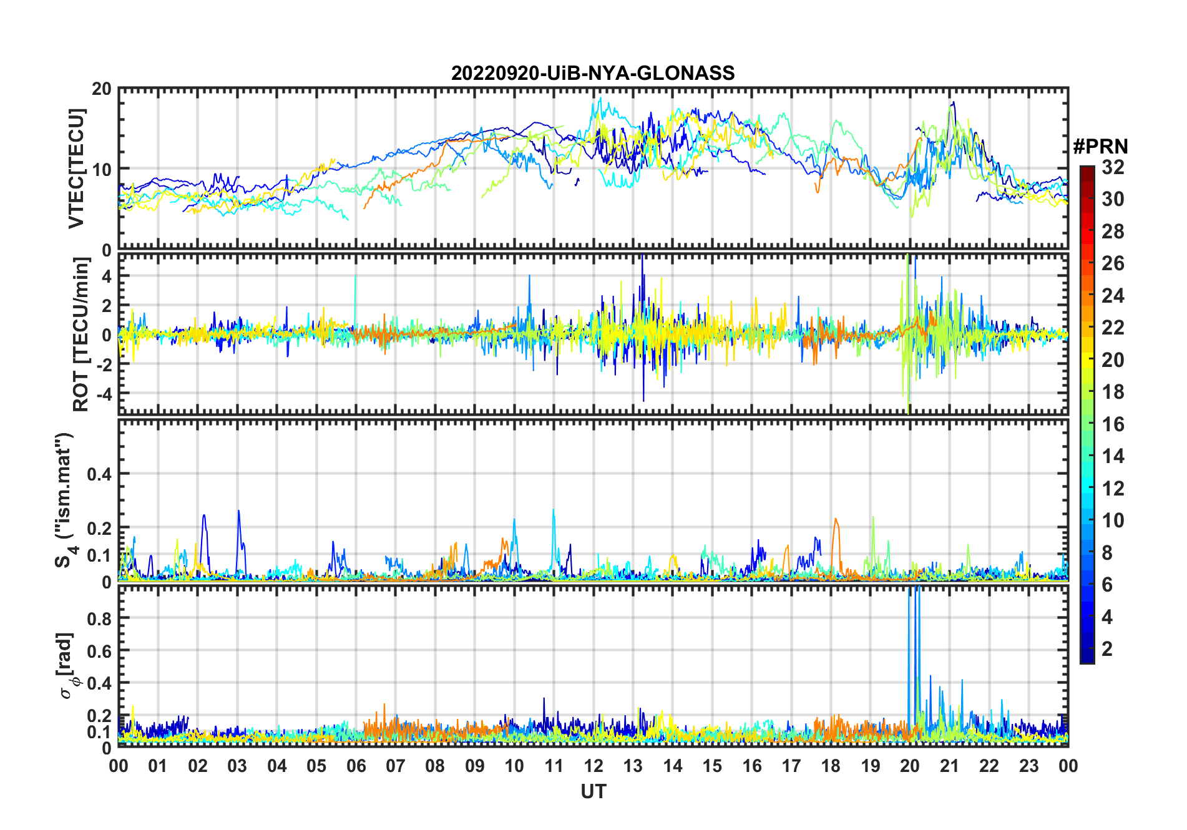Click the colorbar tick label 18
The image size is (1187, 830).
pos(1113,392)
